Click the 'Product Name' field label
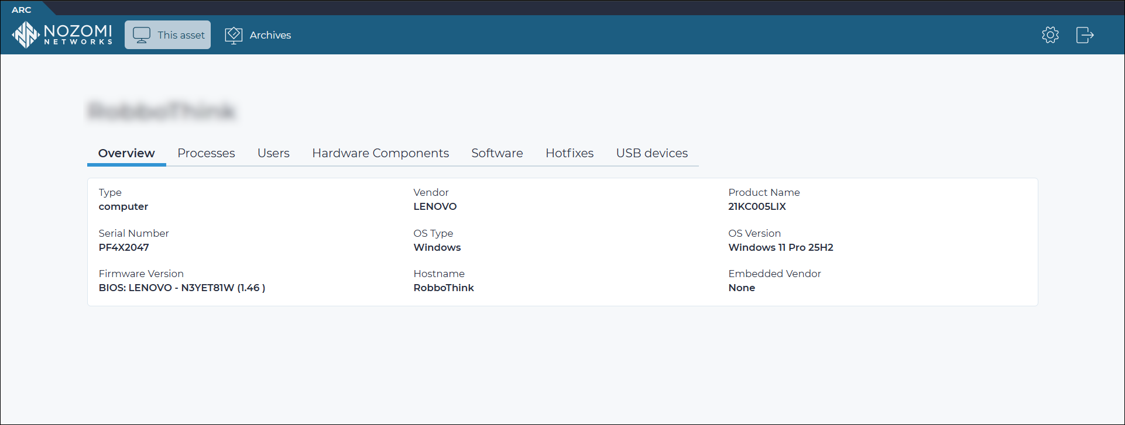 764,192
